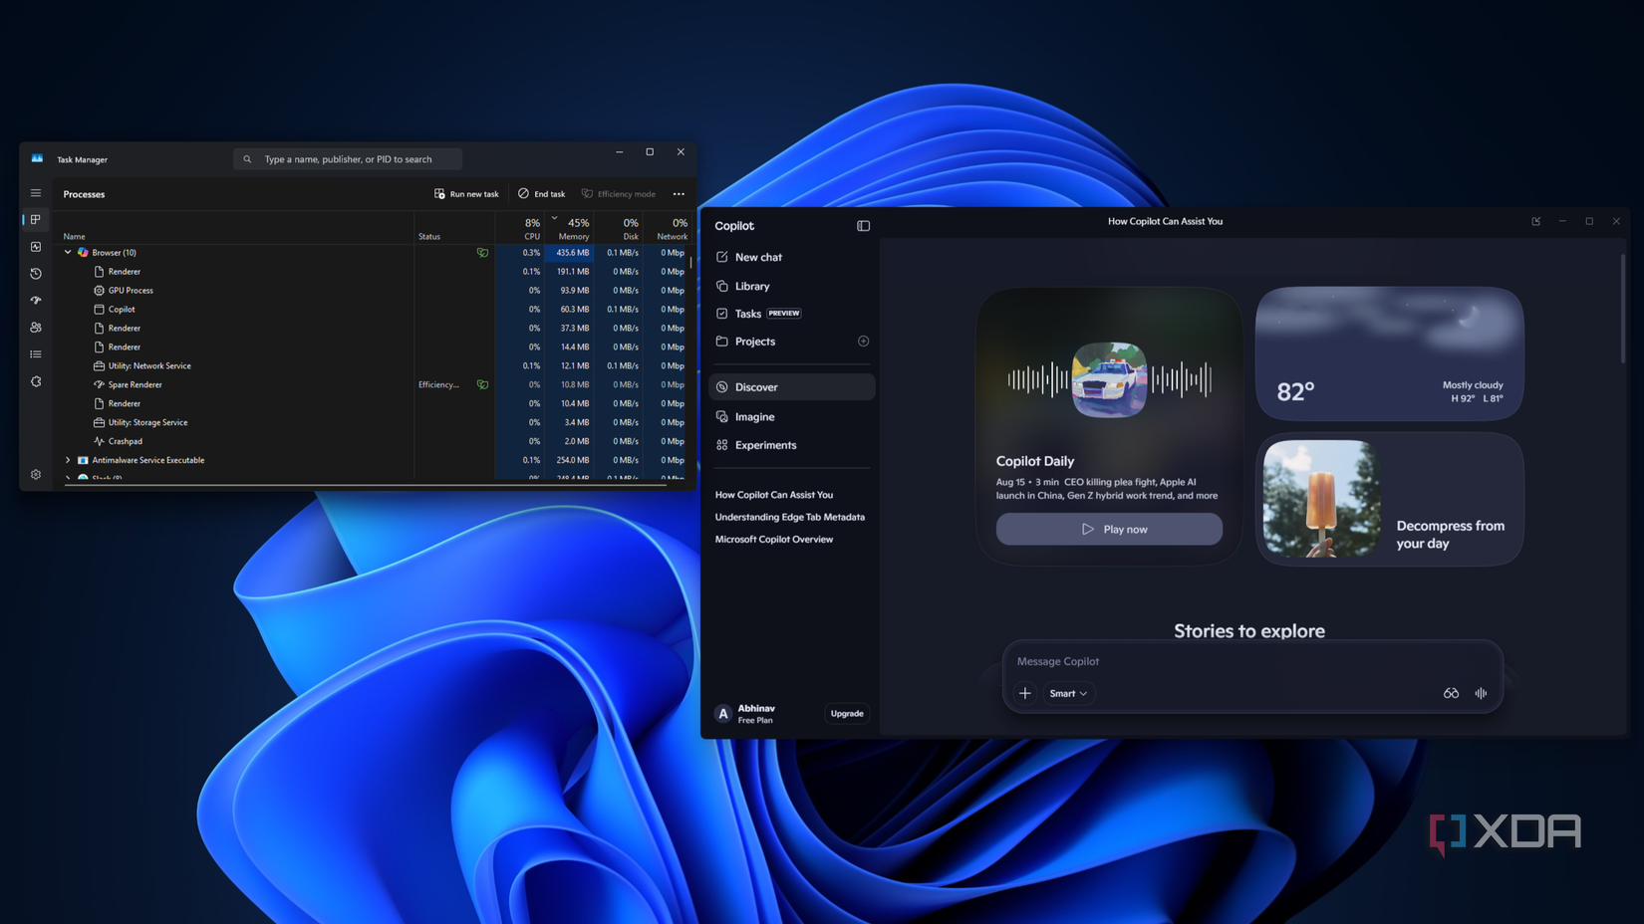Click the pop-out icon in Copilot title bar

(x=1536, y=221)
